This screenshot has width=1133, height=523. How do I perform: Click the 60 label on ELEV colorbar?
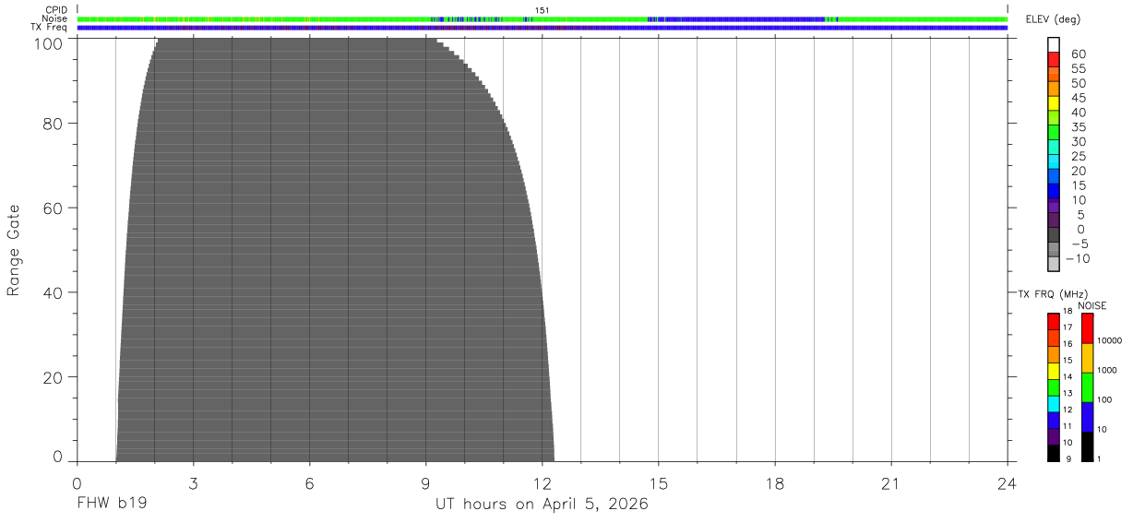1078,54
